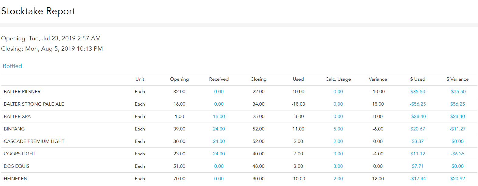This screenshot has width=478, height=186.
Task: Click the Unit column header
Action: [x=140, y=79]
